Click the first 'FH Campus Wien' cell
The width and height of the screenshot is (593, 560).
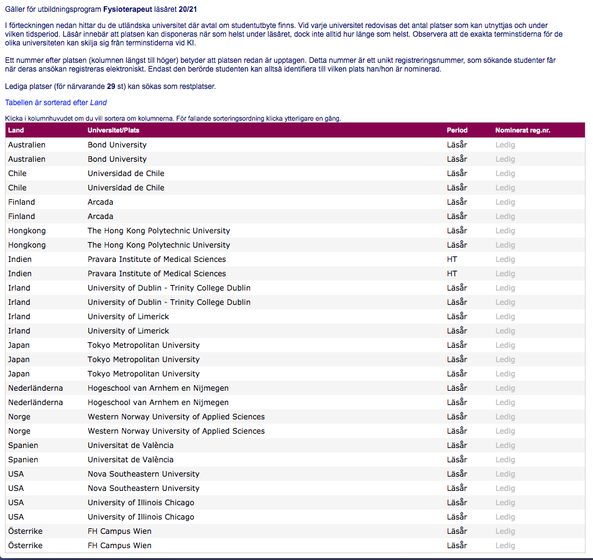[119, 531]
